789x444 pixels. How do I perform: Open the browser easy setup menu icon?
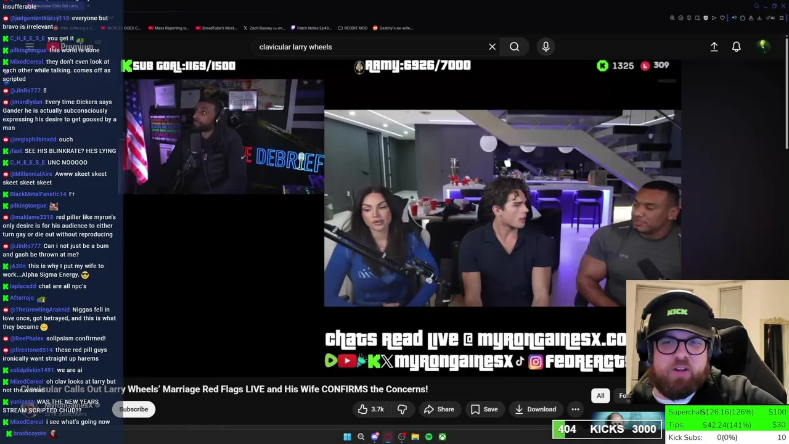coord(782,18)
